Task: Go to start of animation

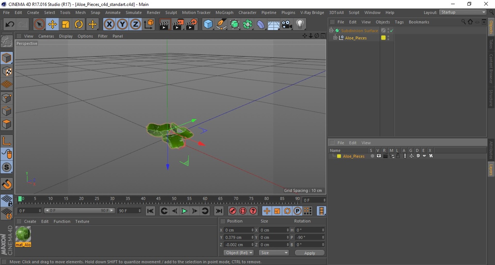Action: (x=150, y=211)
